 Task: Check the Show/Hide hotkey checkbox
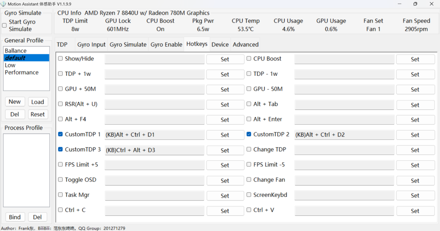(60, 59)
